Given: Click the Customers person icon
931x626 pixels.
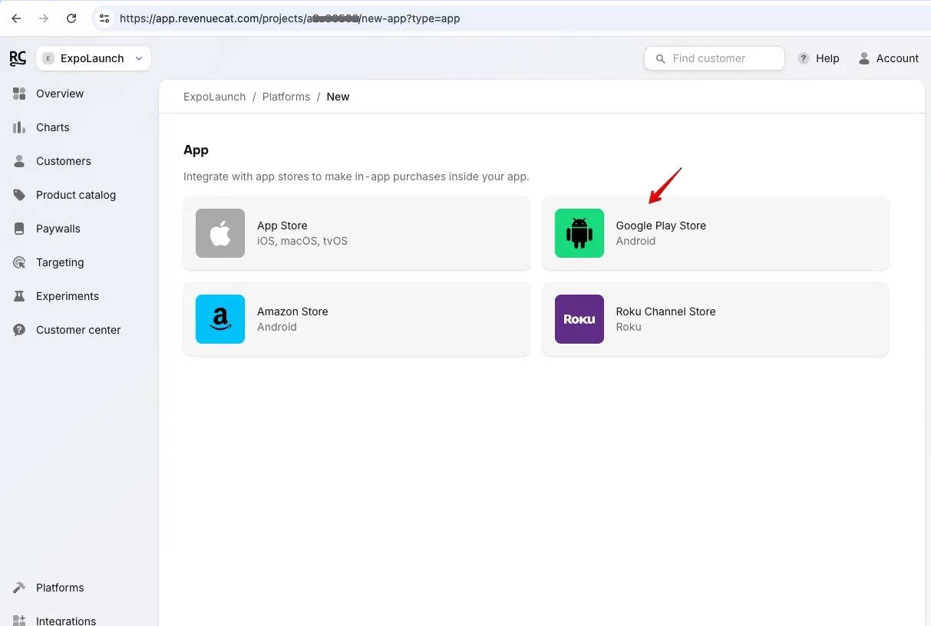Looking at the screenshot, I should 20,161.
